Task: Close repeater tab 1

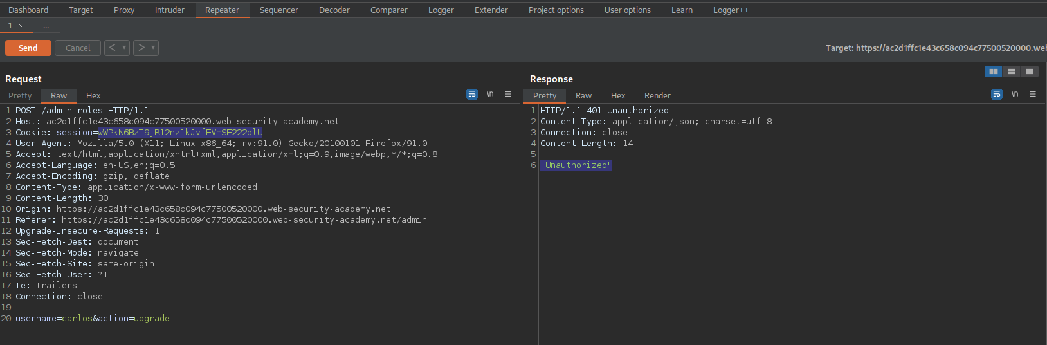Action: [21, 26]
